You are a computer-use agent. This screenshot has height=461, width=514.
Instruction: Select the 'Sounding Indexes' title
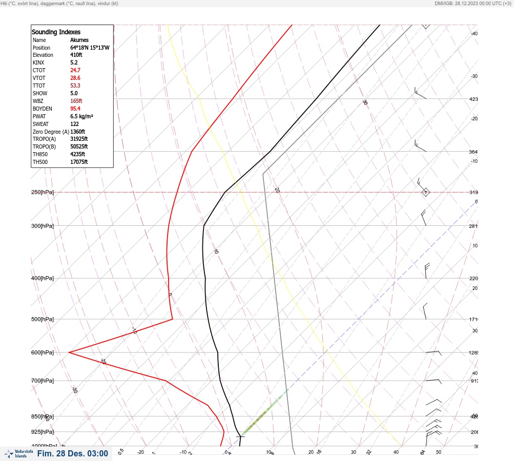[x=56, y=32]
